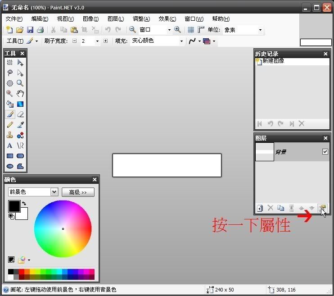Image resolution: width=334 pixels, height=296 pixels.
Task: Click the black primary color swatch
Action: tap(14, 206)
